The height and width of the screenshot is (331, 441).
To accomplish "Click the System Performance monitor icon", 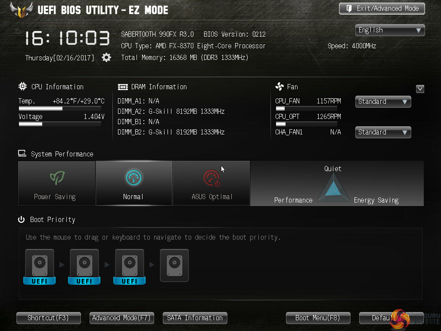I will tap(22, 154).
